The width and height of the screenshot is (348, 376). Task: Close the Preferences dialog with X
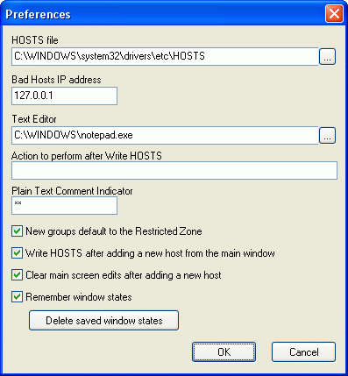334,14
